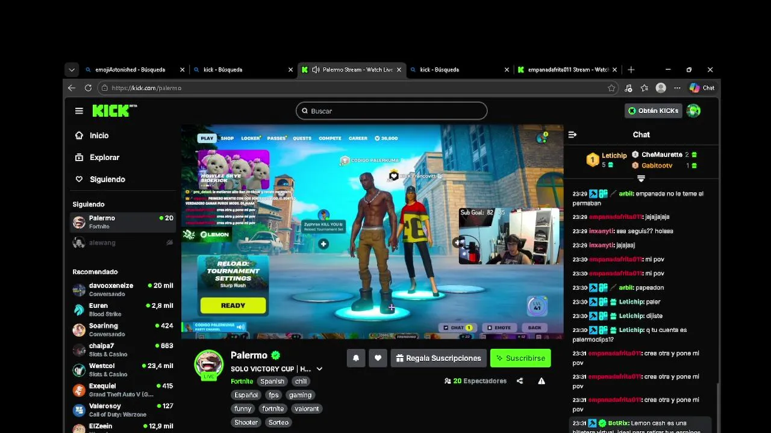Select the Español tag
Image resolution: width=771 pixels, height=433 pixels.
click(x=246, y=395)
